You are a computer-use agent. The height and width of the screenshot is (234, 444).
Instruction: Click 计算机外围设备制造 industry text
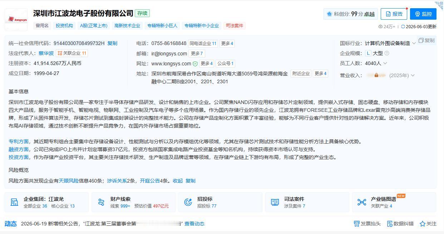pos(388,43)
